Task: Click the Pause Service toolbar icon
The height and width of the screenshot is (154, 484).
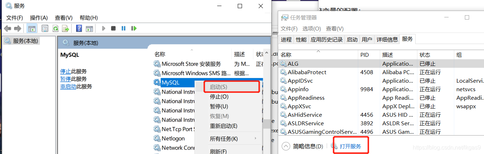Action: pos(123,28)
